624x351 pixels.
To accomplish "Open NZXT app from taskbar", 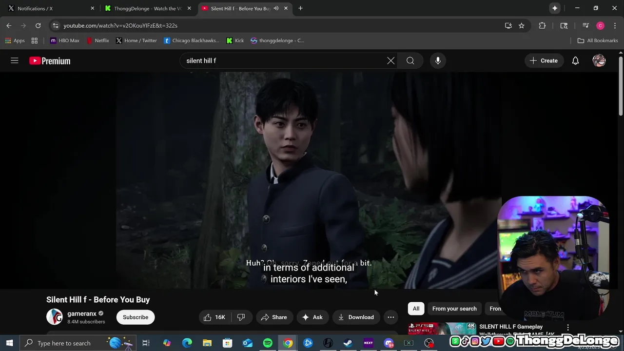I will tap(368, 343).
